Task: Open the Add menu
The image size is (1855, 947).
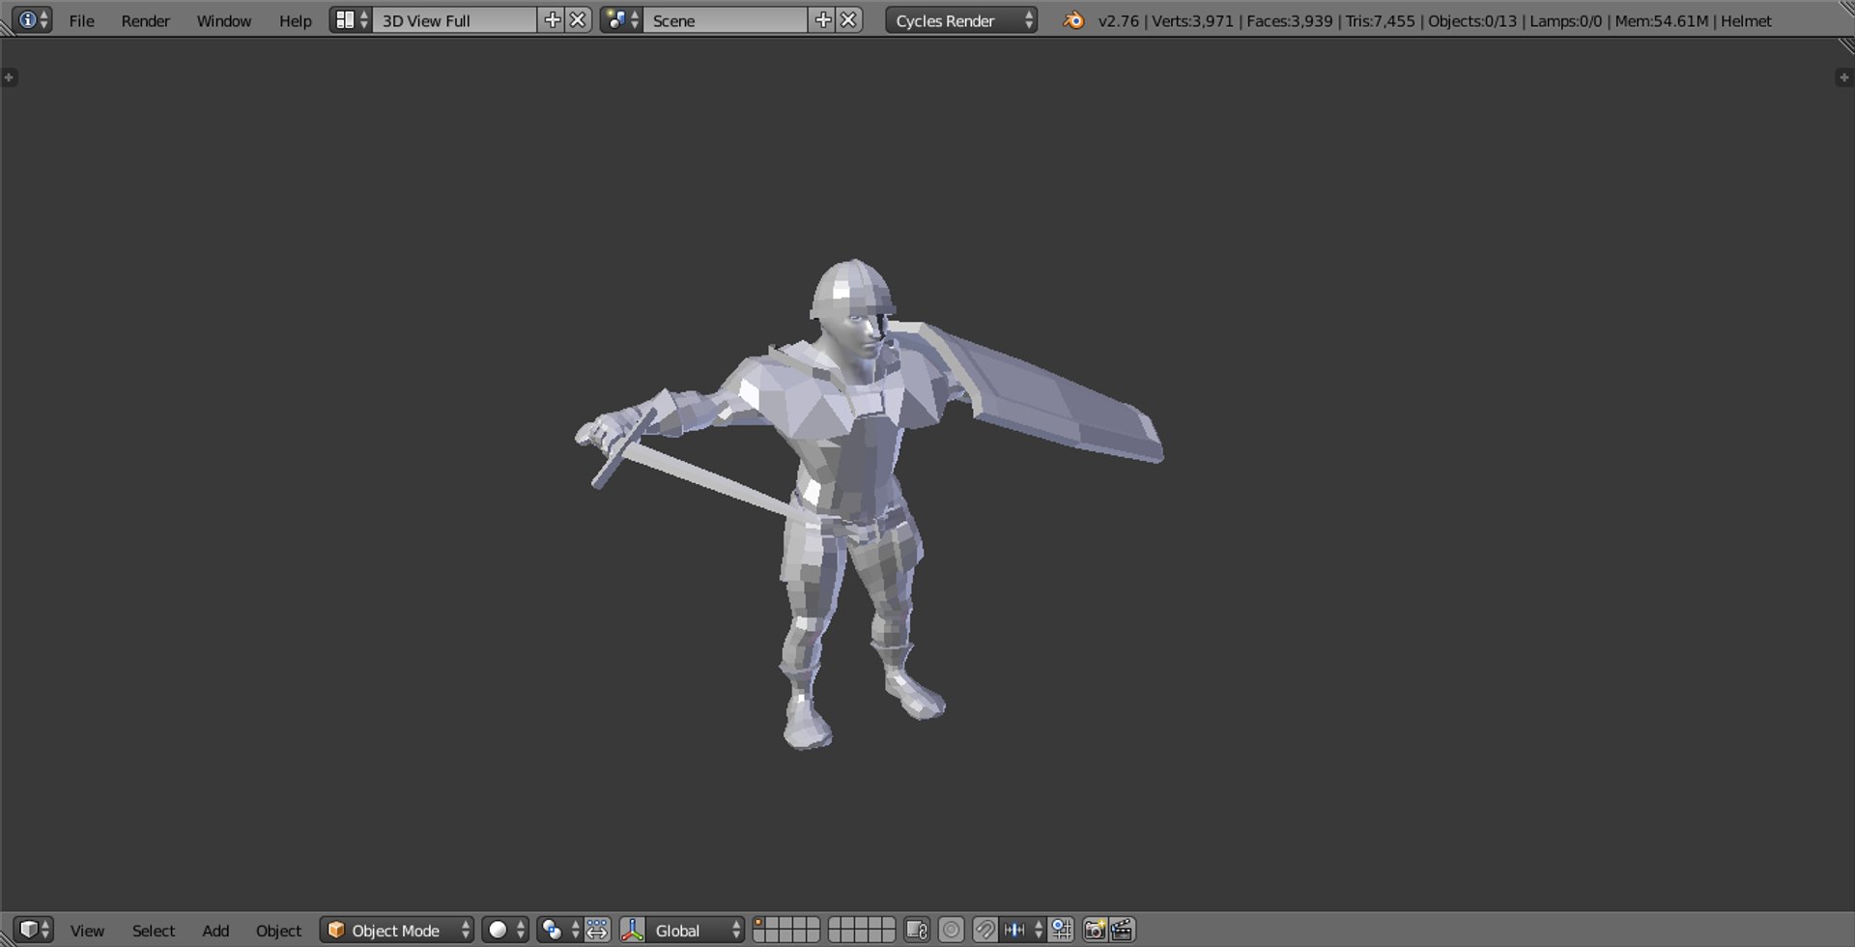Action: coord(215,931)
